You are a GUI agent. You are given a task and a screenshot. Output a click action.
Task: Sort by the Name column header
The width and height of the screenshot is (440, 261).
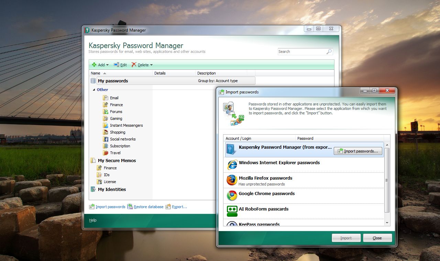click(x=121, y=73)
